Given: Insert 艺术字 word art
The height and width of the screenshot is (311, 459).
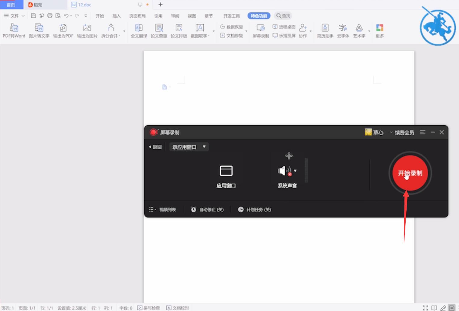Looking at the screenshot, I should tap(359, 31).
